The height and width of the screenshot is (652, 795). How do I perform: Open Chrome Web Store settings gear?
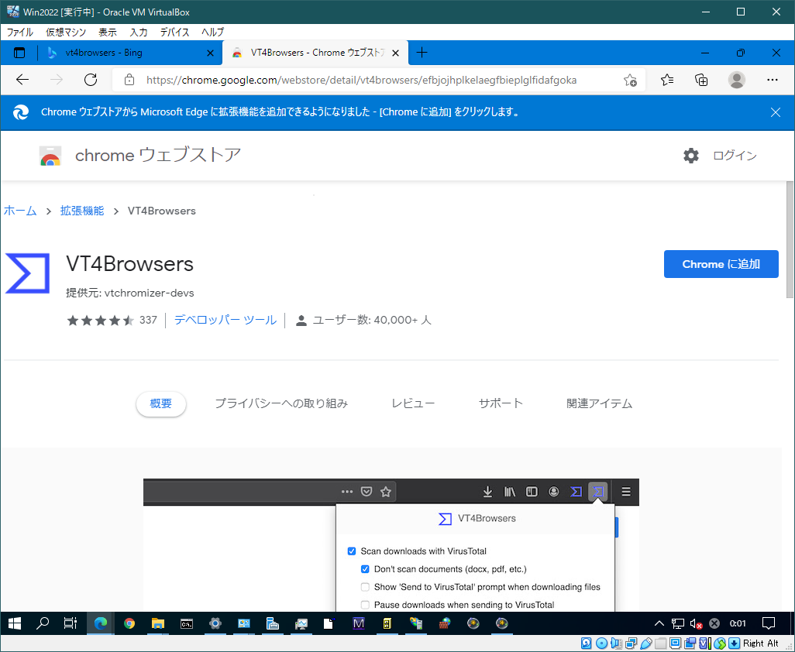point(690,156)
